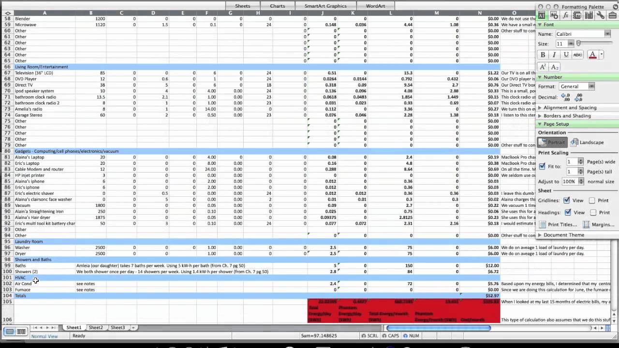Click the Select All corner button
The width and height of the screenshot is (619, 348).
point(7,13)
